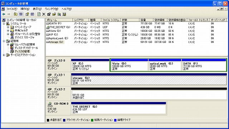Click the サービスとアプリケーション icon
The height and width of the screenshot is (129, 229).
[x=8, y=55]
